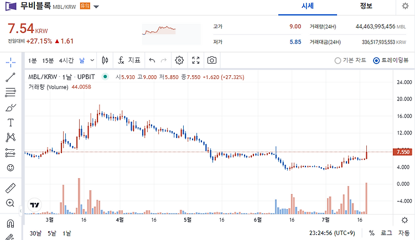Click the low price 5.85 value
415x240 pixels.
coord(295,42)
